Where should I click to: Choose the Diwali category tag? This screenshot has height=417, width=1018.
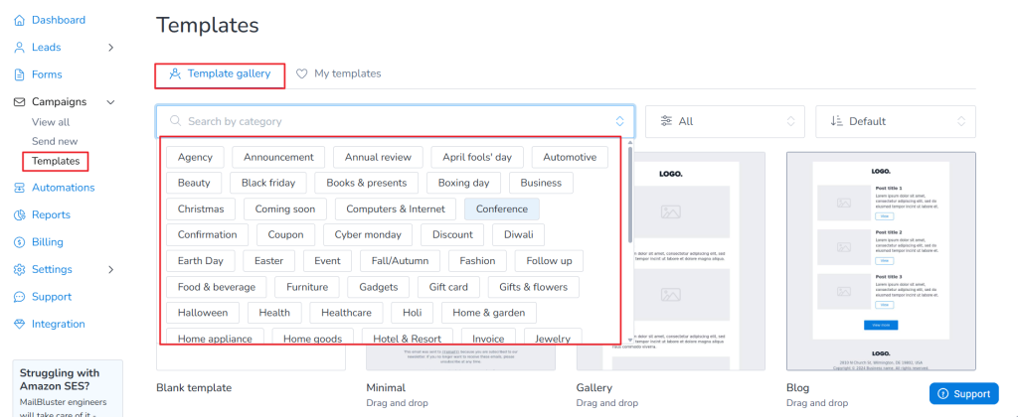[518, 234]
